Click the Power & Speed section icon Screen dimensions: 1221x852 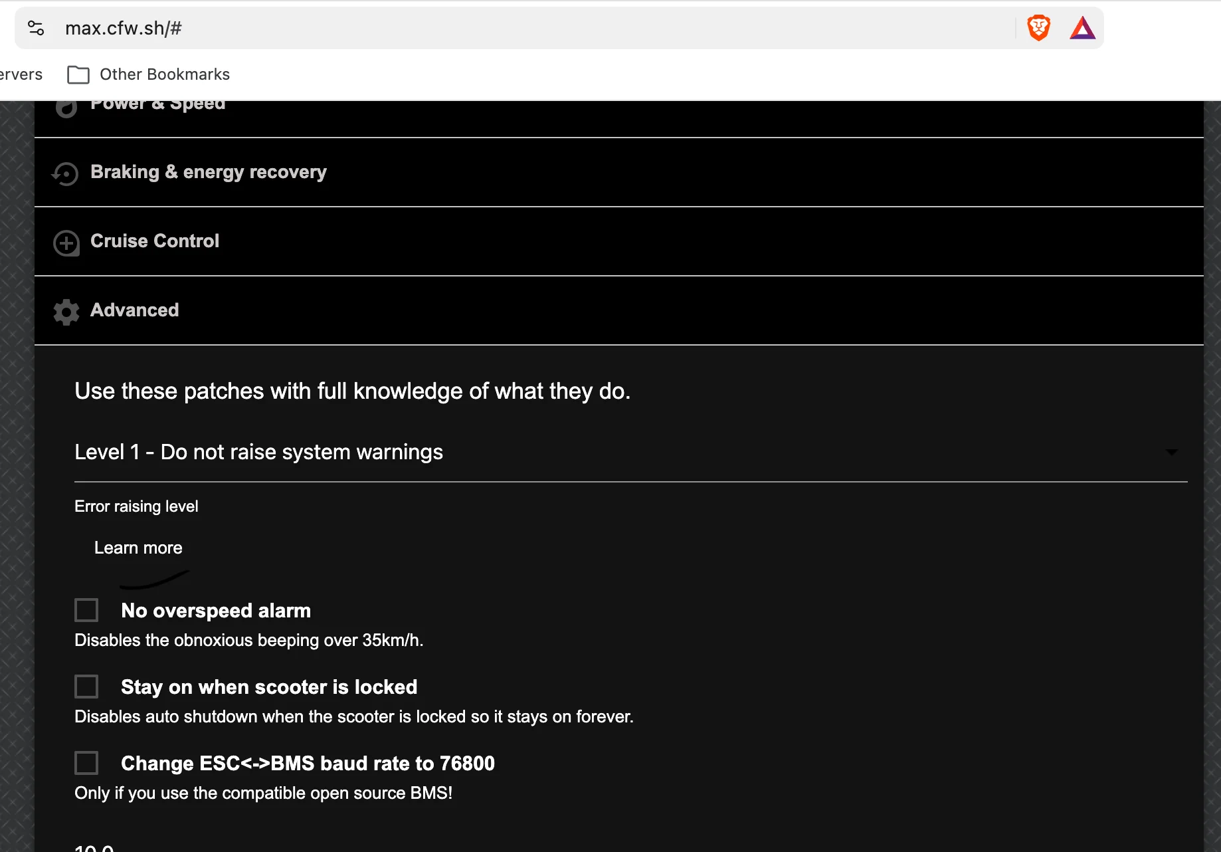click(x=66, y=108)
